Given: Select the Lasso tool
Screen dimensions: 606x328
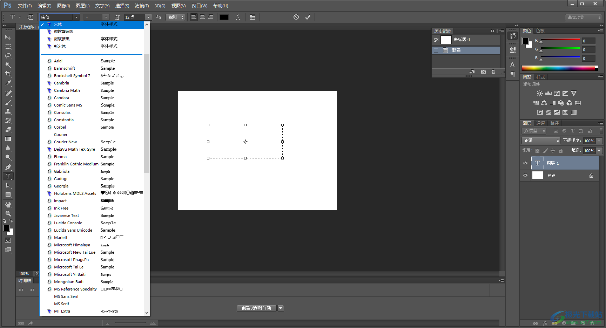Looking at the screenshot, I should coord(8,55).
